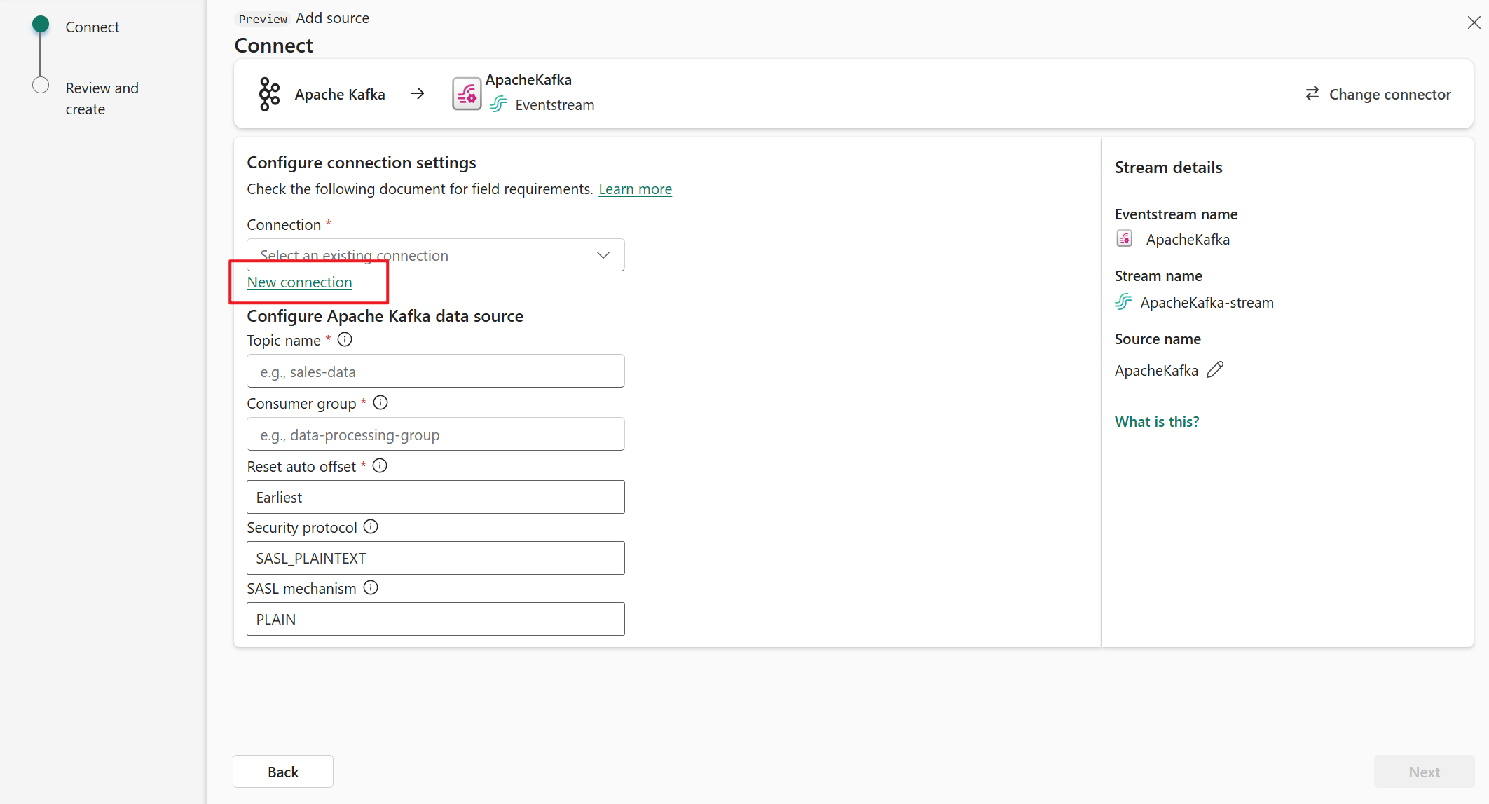The image size is (1489, 804).
Task: Click the Security protocol info toggle
Action: 372,526
